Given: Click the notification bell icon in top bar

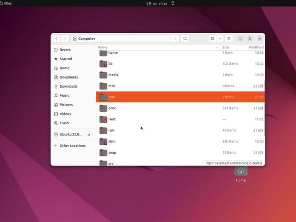Looking at the screenshot, I should [173, 3].
